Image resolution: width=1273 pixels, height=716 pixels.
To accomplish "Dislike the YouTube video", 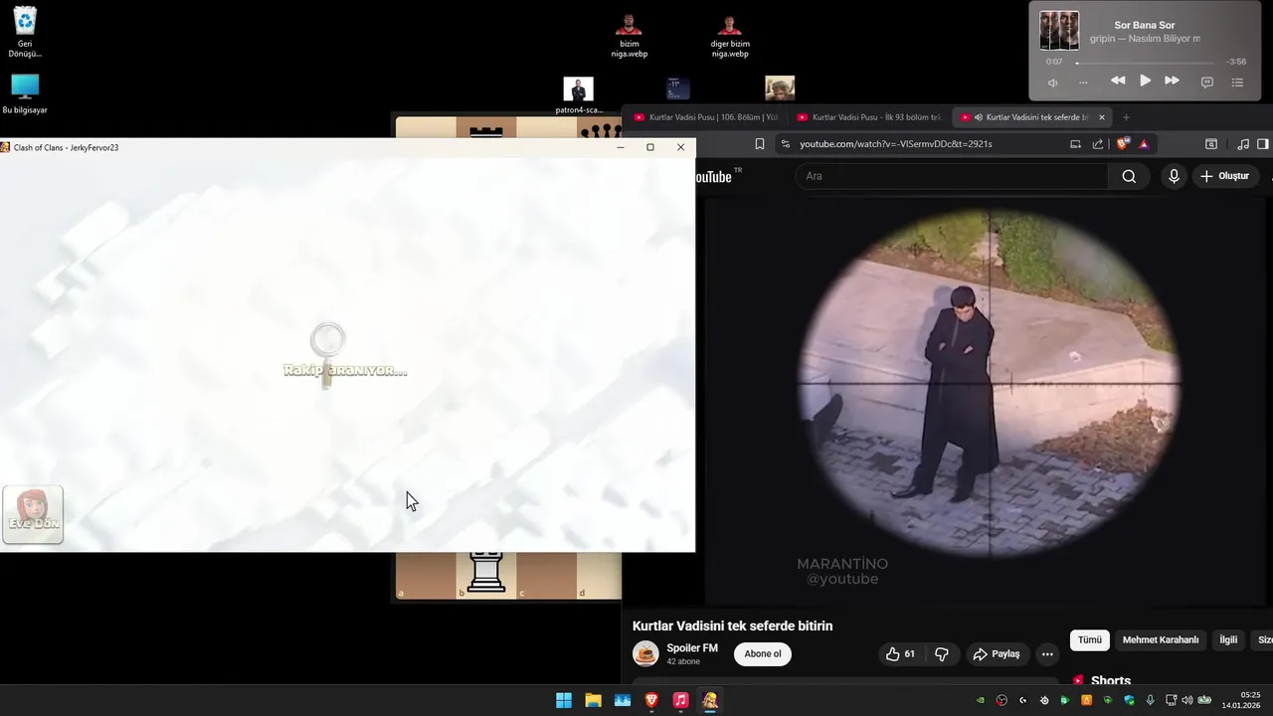I will coord(942,654).
